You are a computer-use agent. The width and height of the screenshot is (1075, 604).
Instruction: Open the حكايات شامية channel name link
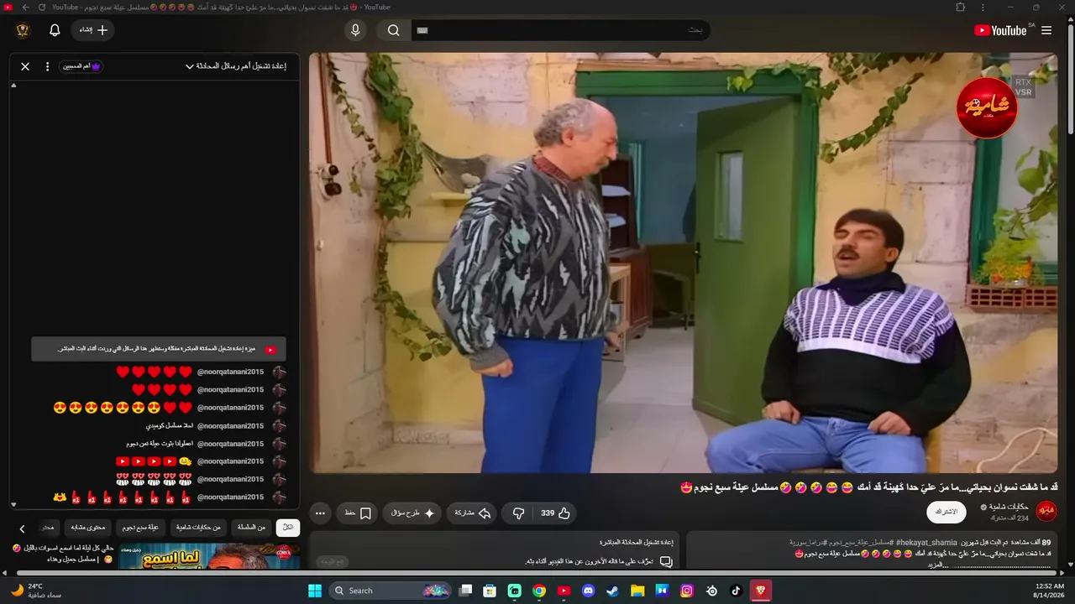pos(1009,507)
